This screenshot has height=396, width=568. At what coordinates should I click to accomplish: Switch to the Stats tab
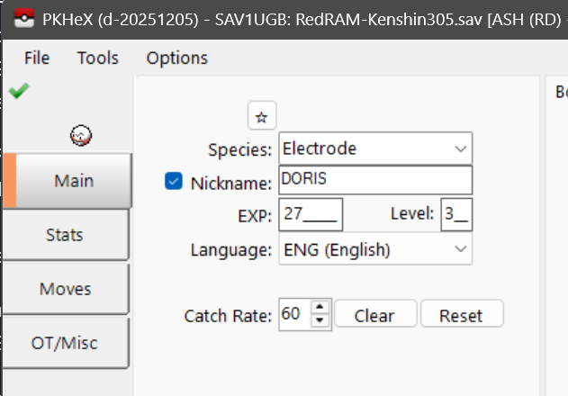click(65, 235)
